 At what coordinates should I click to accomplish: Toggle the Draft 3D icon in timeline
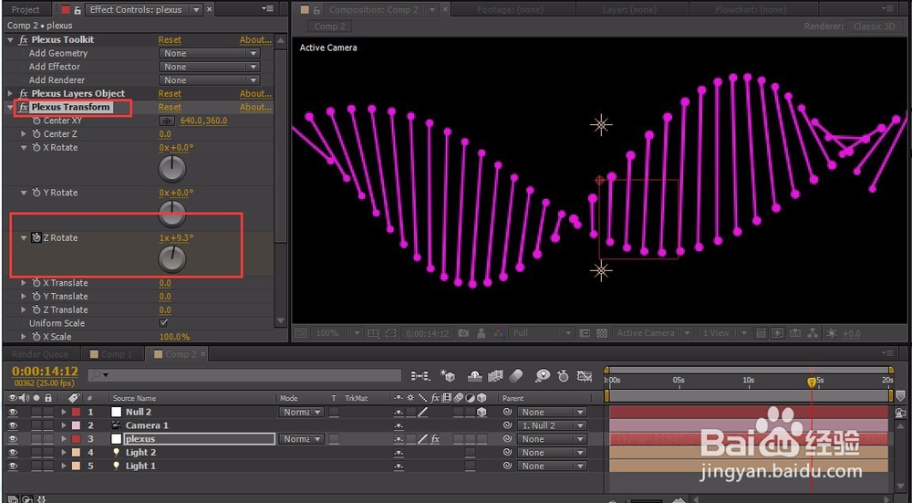[447, 376]
